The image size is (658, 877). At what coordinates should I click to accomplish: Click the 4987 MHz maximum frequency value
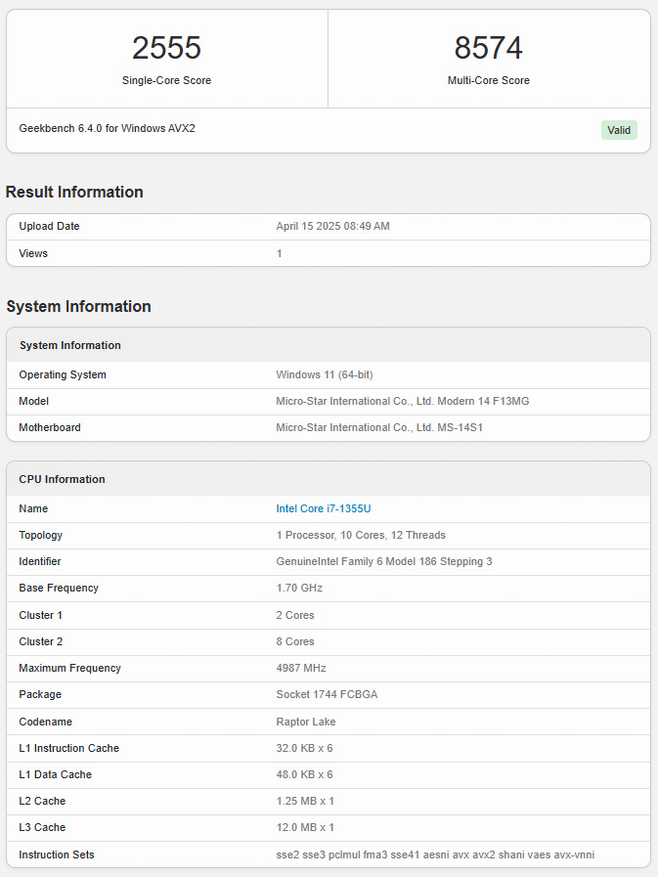301,668
